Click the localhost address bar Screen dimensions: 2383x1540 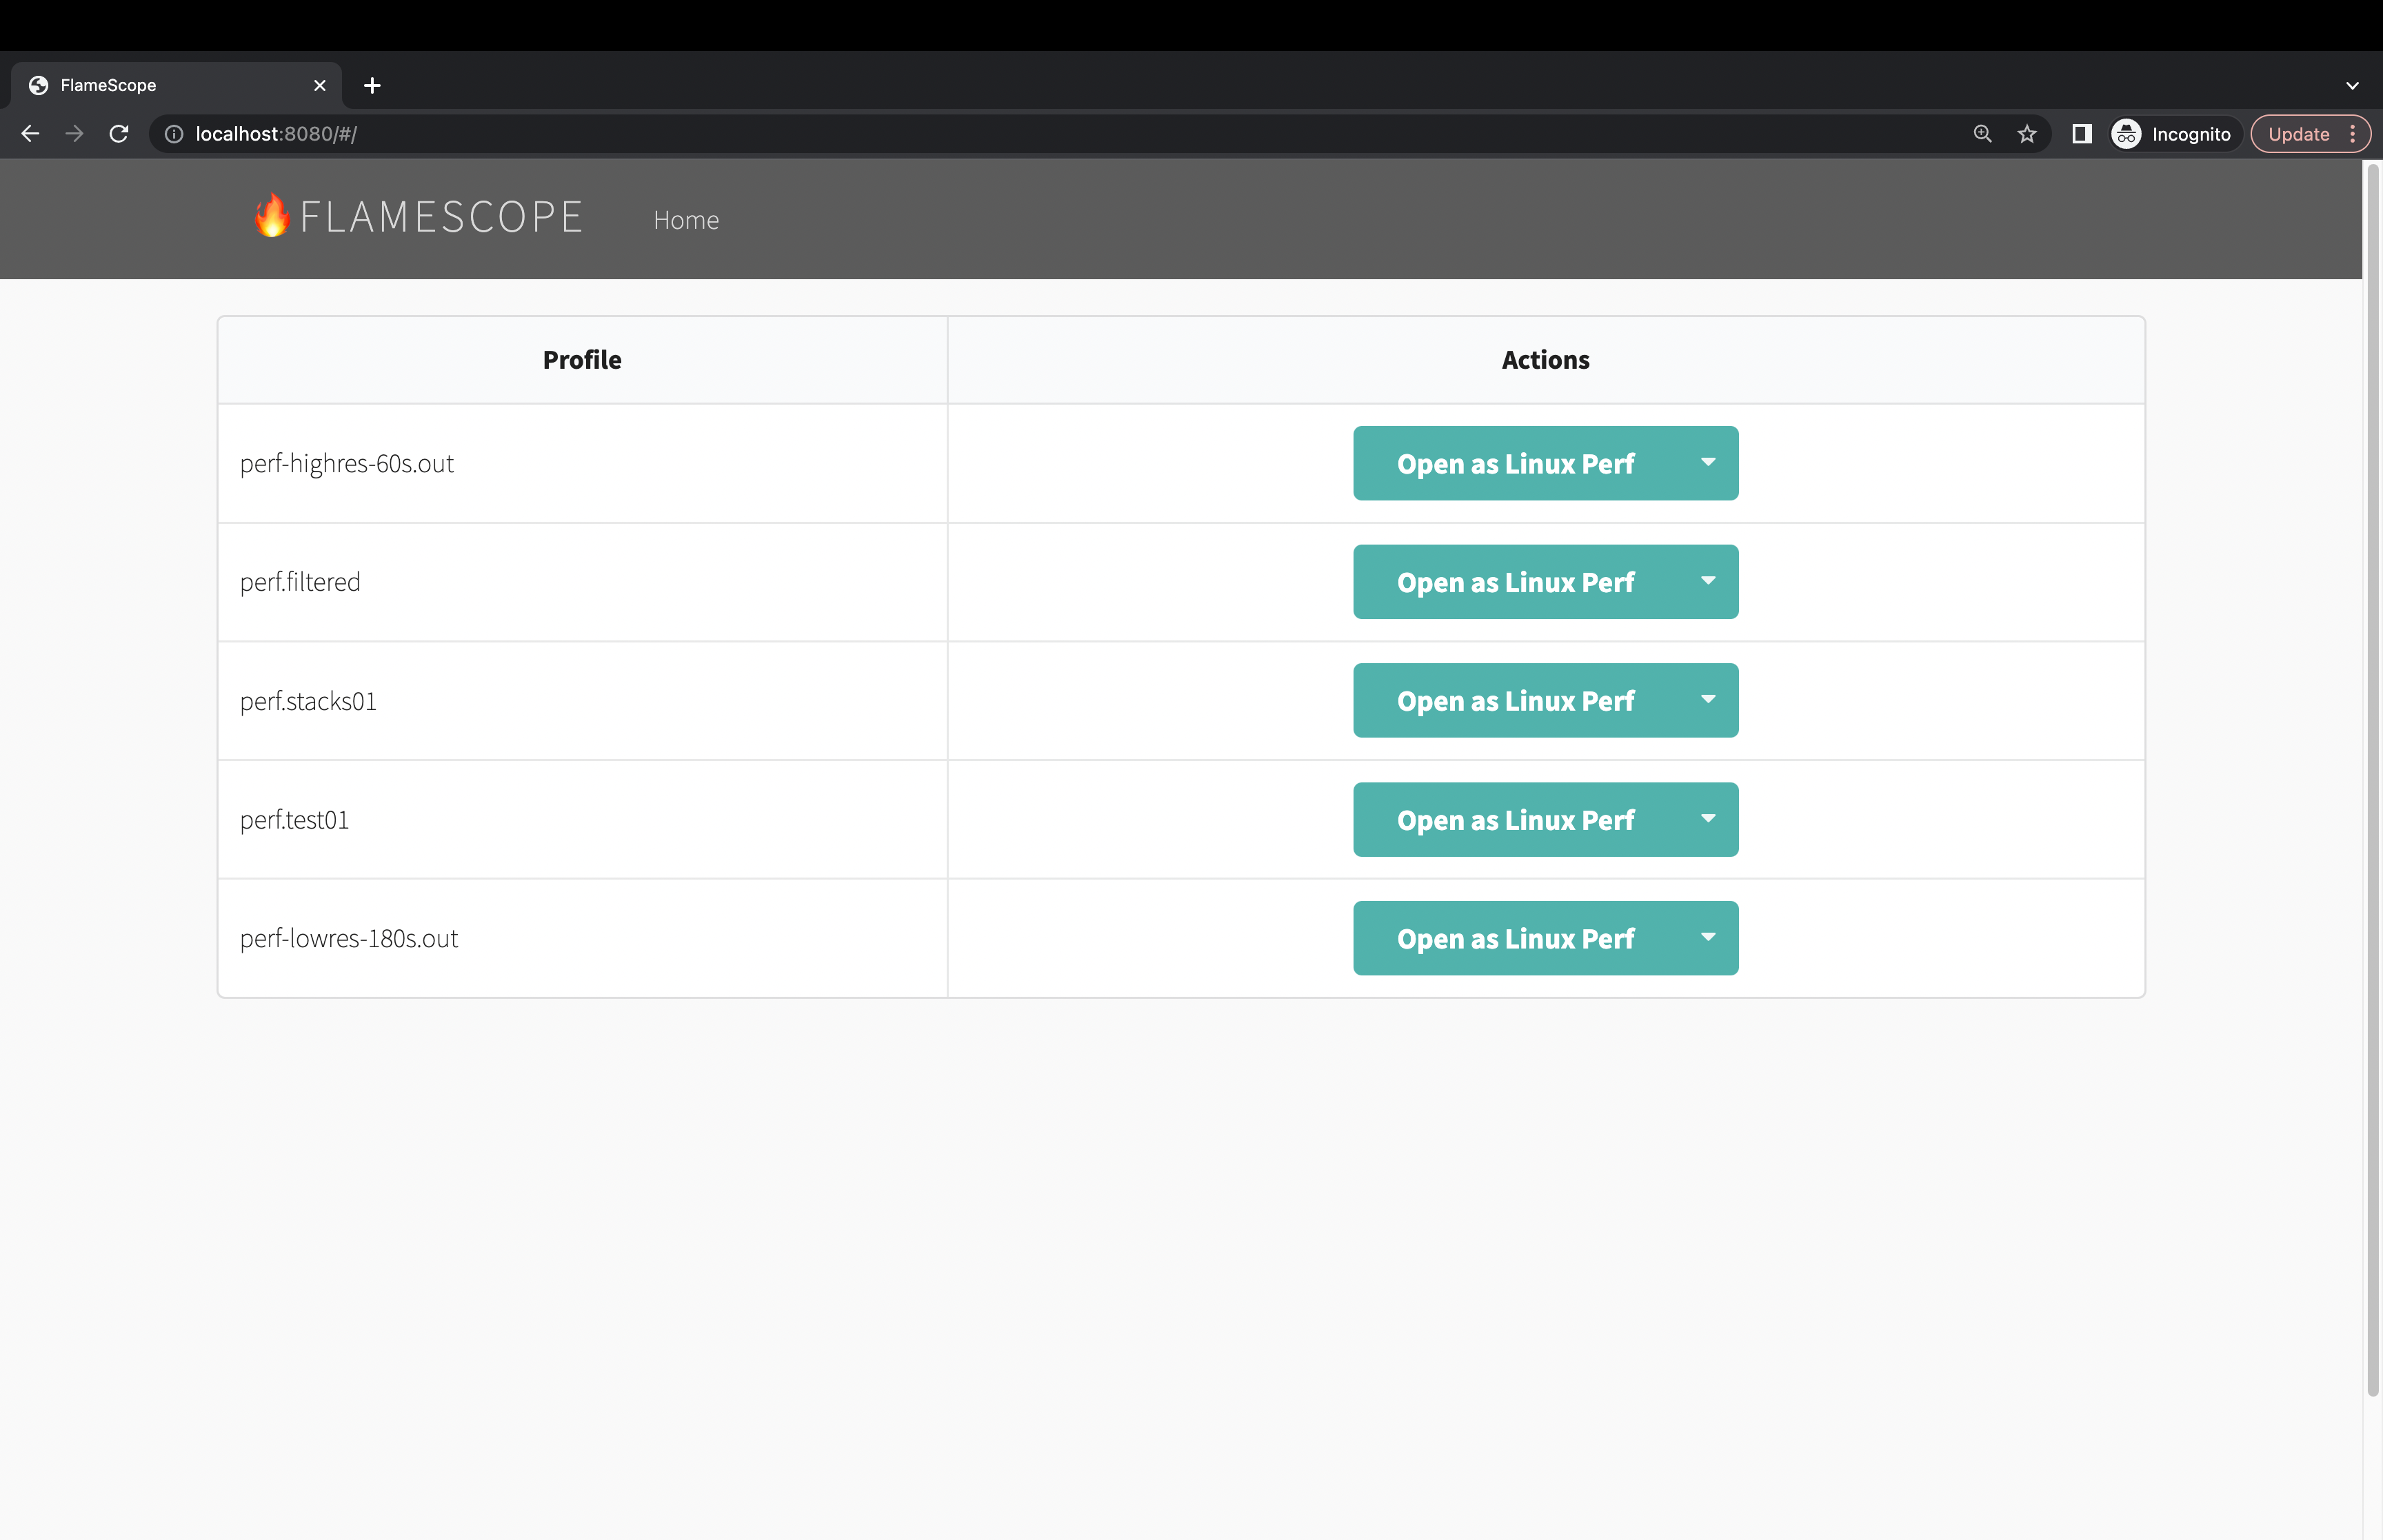point(1000,134)
